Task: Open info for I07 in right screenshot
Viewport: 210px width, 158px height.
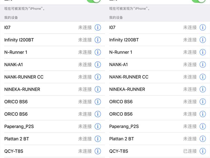Action: (203, 28)
